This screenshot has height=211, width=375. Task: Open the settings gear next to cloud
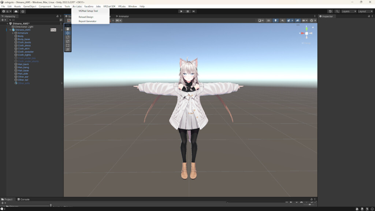pyautogui.click(x=23, y=11)
